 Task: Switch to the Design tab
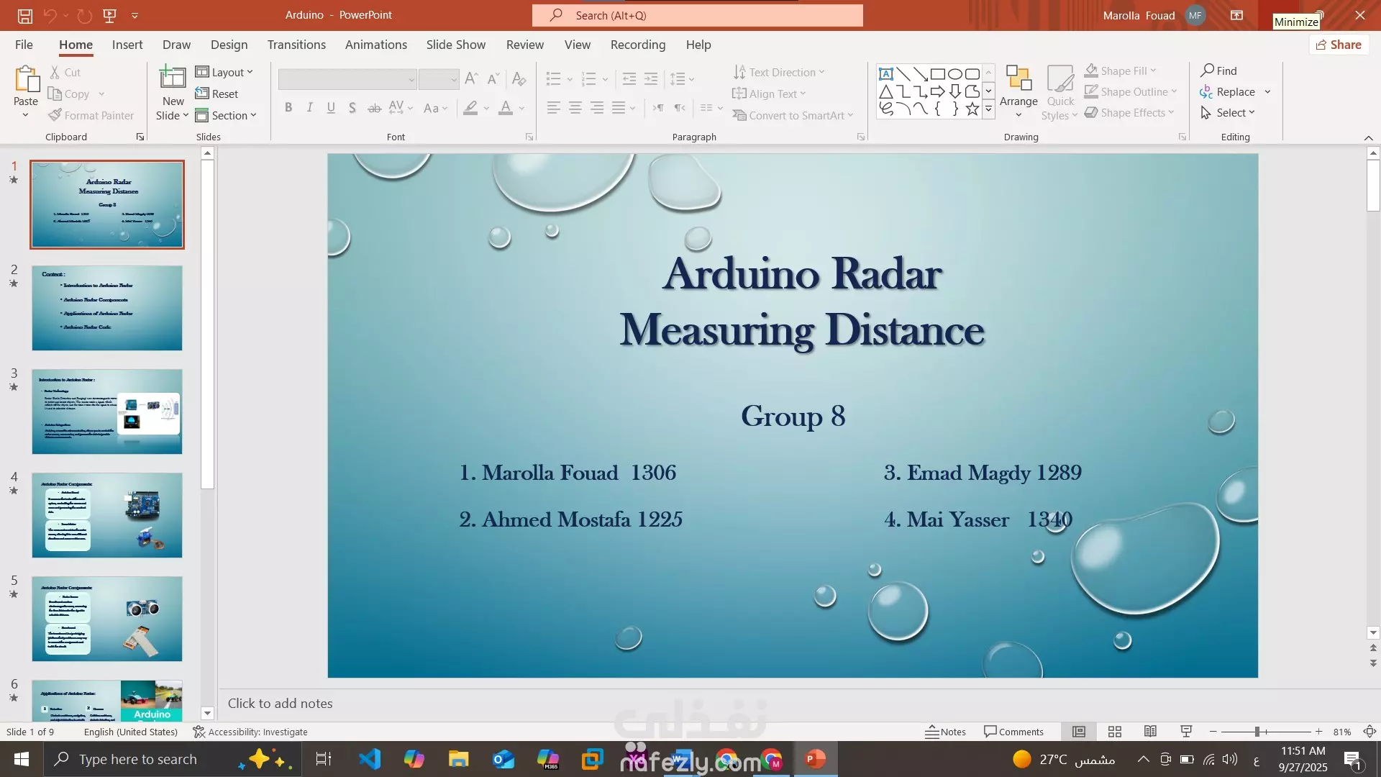tap(229, 45)
